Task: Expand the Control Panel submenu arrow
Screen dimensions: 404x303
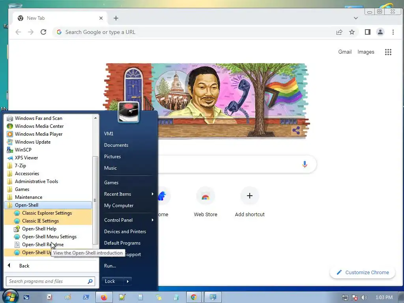Action: point(153,220)
